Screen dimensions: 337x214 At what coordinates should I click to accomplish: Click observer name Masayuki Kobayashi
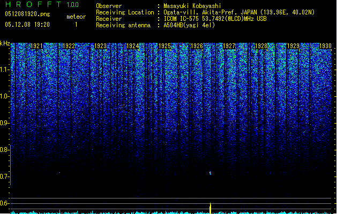pos(192,6)
